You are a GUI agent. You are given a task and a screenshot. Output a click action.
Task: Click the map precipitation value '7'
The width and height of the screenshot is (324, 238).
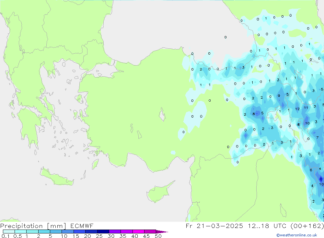click(x=318, y=137)
